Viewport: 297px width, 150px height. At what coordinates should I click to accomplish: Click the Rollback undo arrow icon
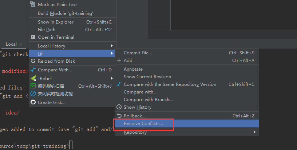[x=119, y=116]
